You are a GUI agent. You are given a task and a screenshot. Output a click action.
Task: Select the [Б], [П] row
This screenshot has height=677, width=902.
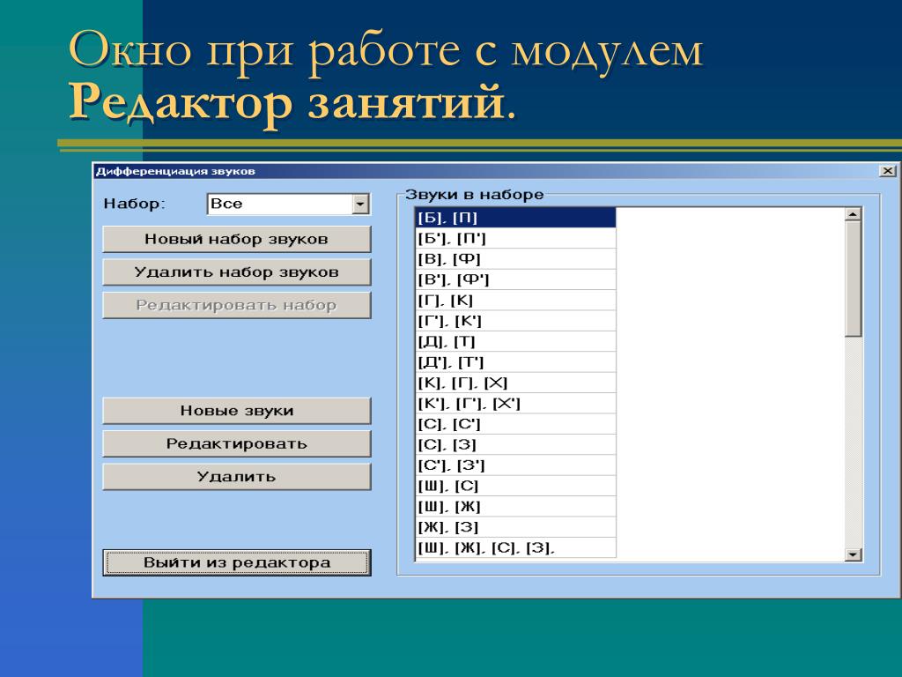point(515,218)
